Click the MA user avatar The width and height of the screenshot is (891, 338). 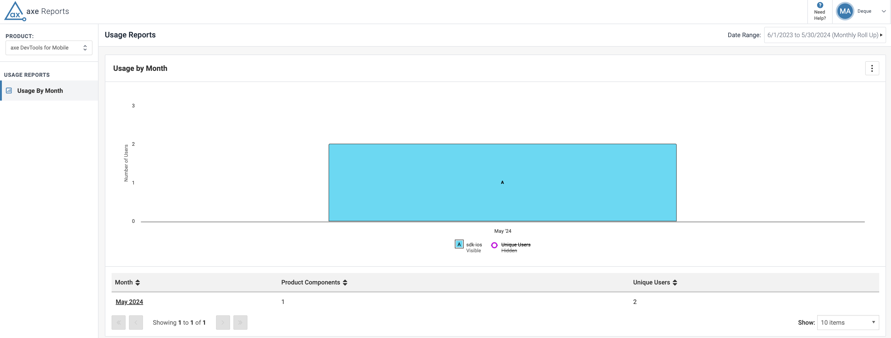point(844,11)
